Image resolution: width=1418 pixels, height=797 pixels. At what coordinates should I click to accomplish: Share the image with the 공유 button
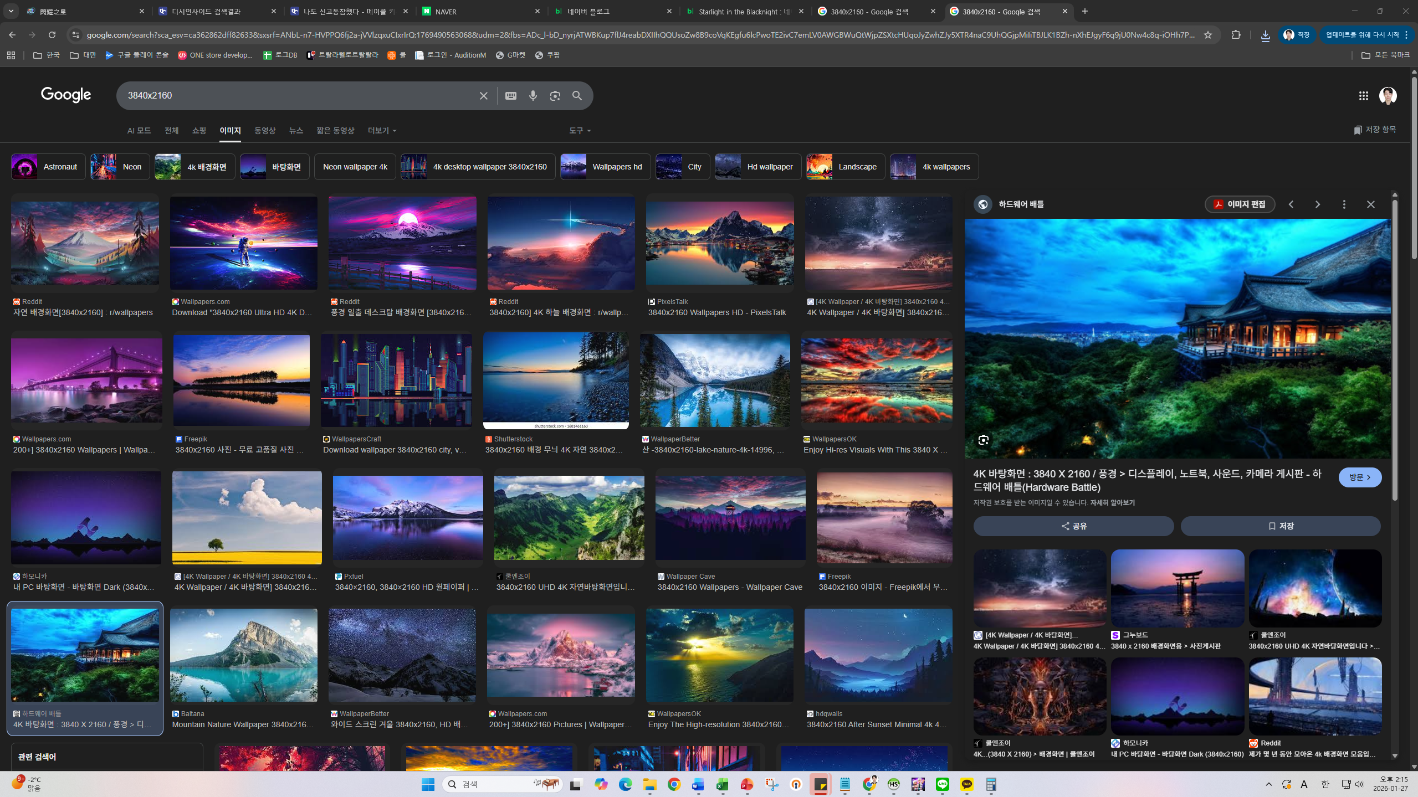pyautogui.click(x=1073, y=526)
